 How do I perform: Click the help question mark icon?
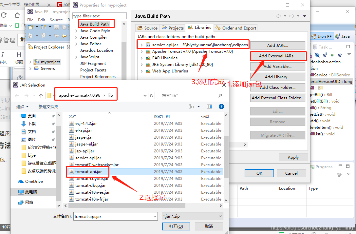point(221,107)
